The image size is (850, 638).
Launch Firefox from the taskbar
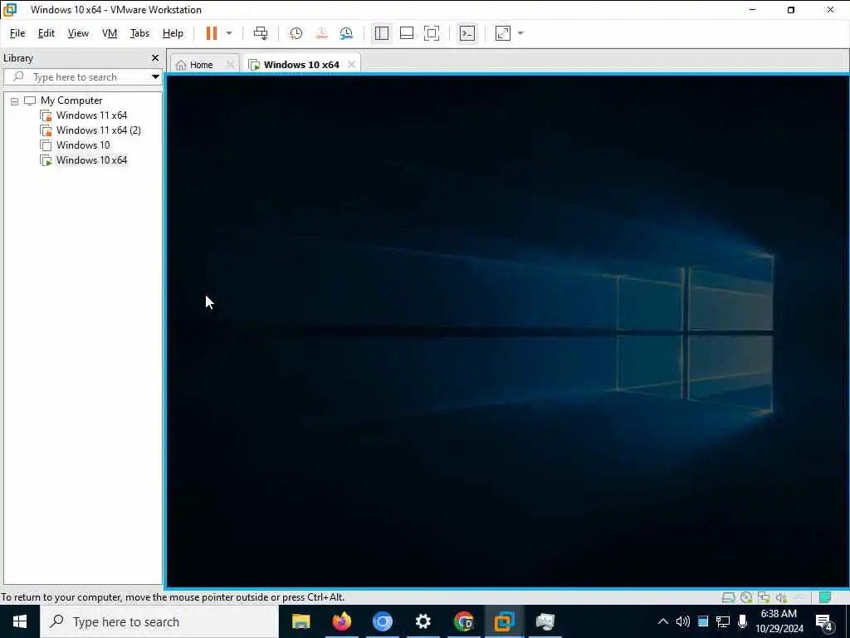click(x=341, y=621)
